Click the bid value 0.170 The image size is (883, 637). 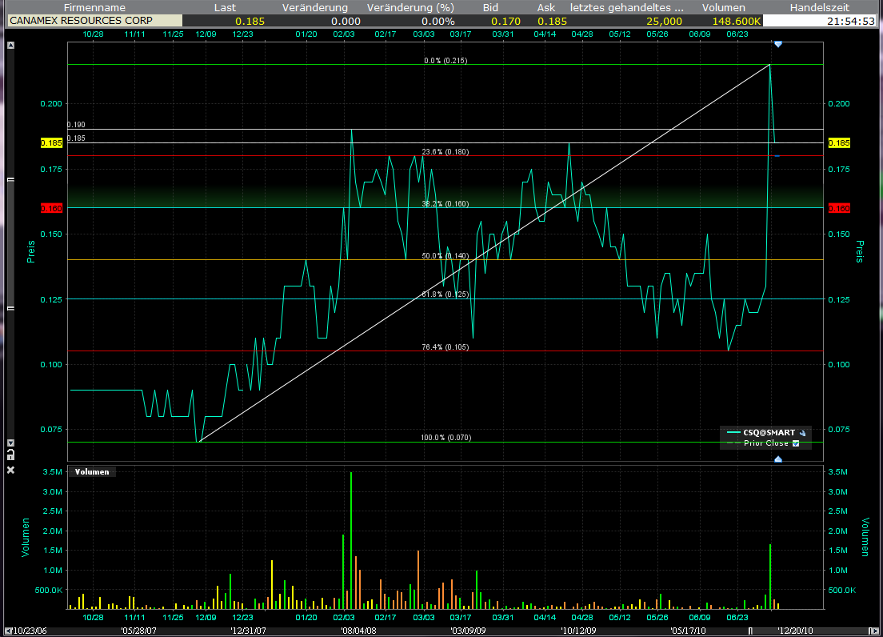pyautogui.click(x=505, y=21)
